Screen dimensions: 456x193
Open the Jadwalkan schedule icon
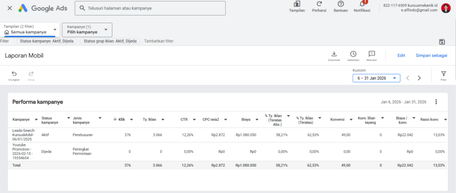(x=353, y=54)
